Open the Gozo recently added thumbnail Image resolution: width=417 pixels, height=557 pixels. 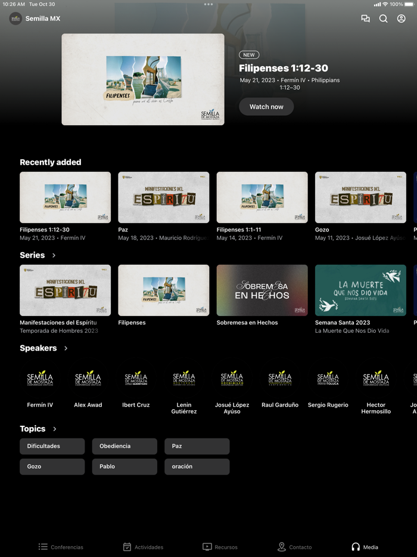pos(360,197)
